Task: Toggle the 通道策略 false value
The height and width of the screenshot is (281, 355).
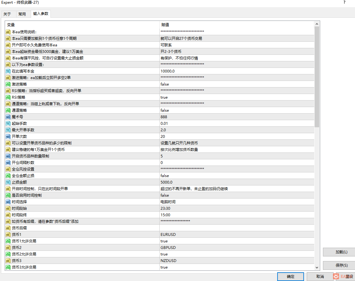Action: click(x=237, y=110)
